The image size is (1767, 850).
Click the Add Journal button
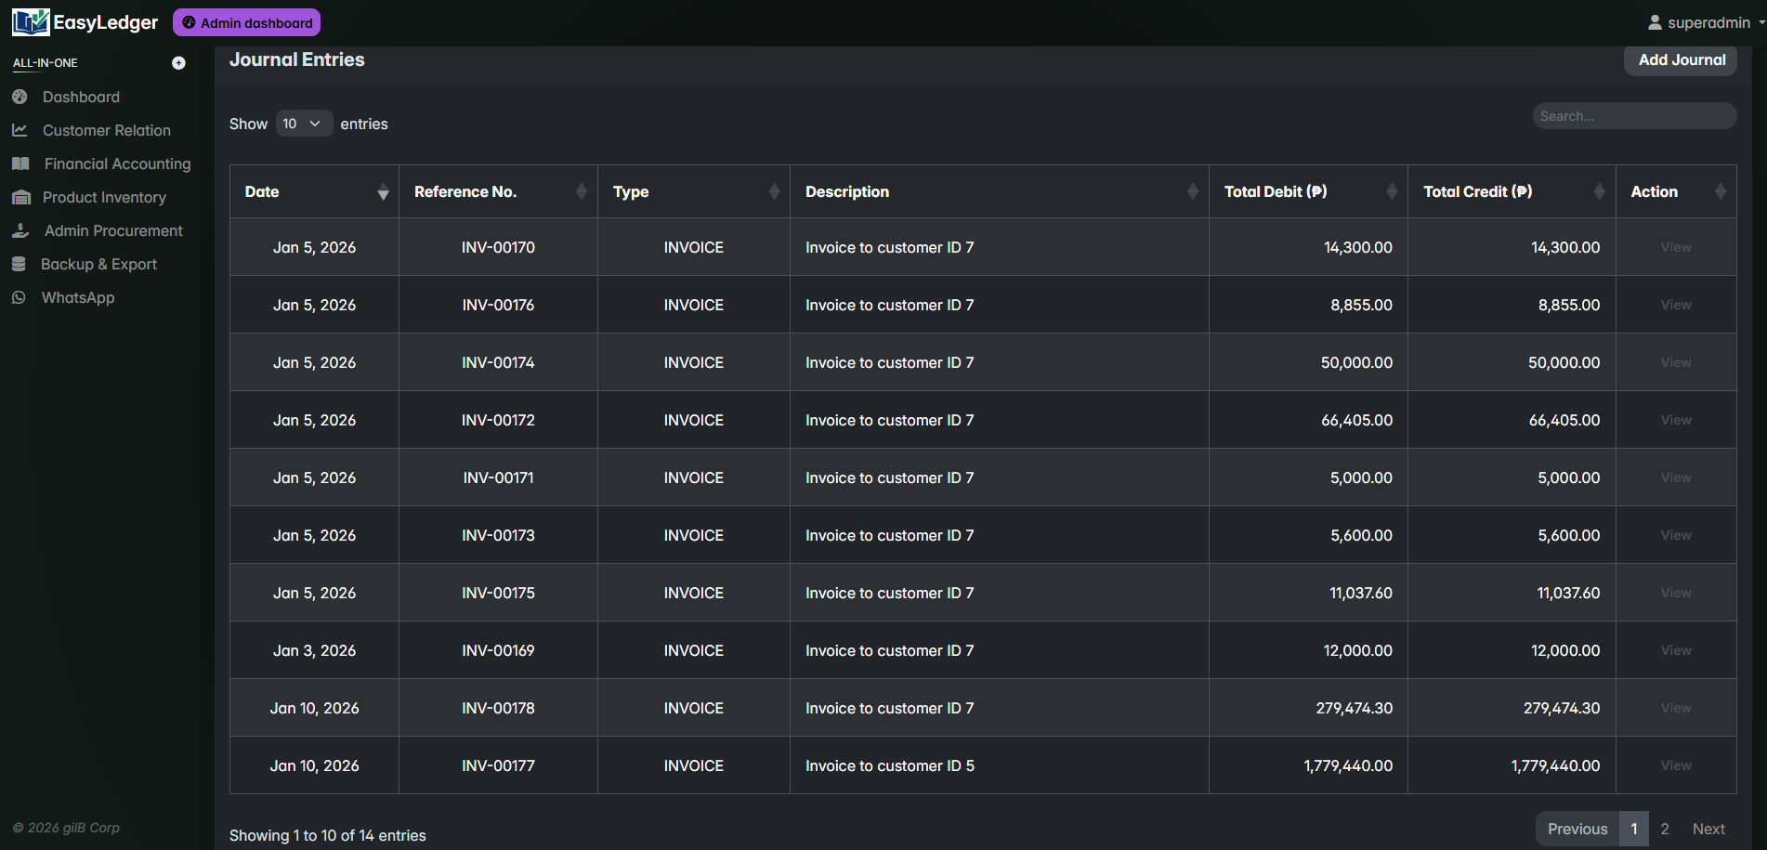click(x=1681, y=60)
